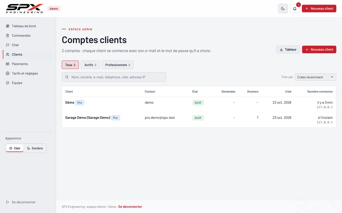Click the Pro badge next to Démo

(80, 103)
